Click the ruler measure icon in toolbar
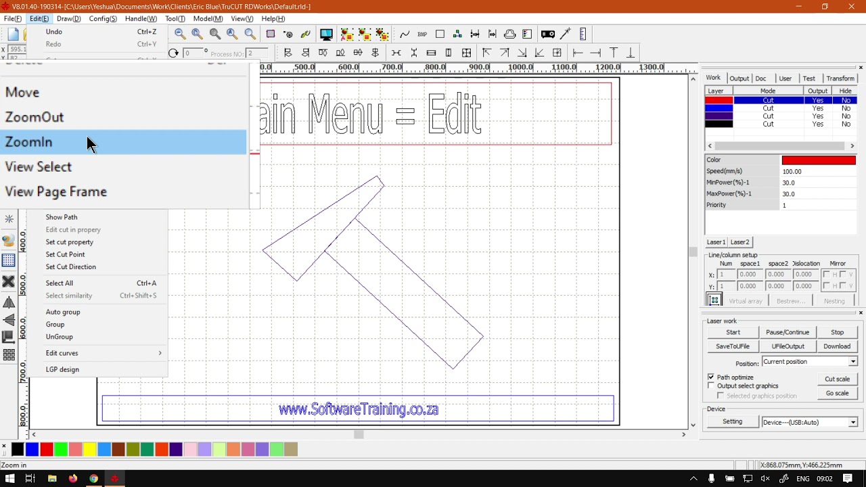 [x=583, y=34]
